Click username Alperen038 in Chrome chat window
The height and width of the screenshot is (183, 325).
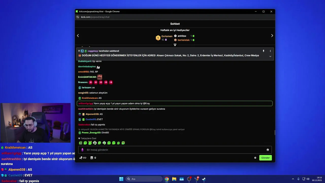92,114
